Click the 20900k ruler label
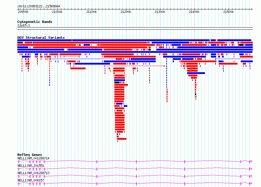The image size is (261, 187). tap(23, 12)
